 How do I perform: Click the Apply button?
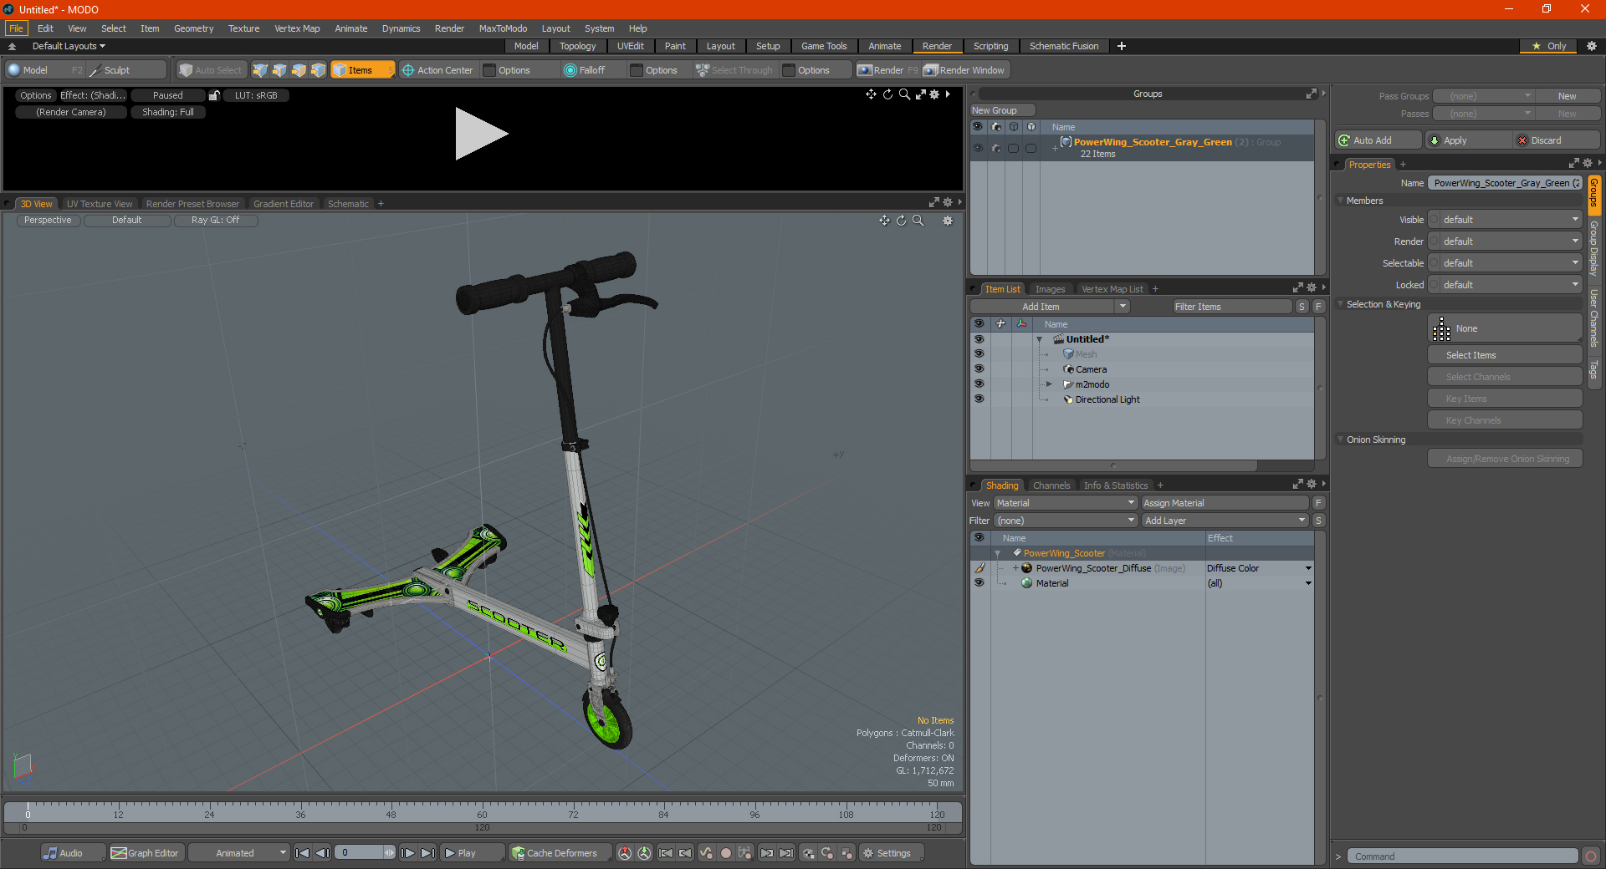(1470, 140)
